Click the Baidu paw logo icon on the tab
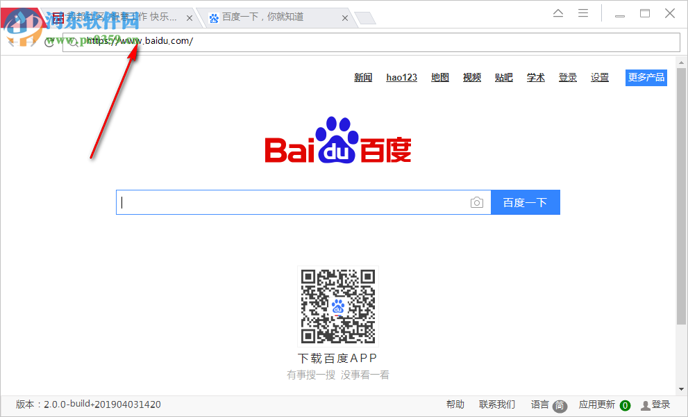This screenshot has height=417, width=688. (214, 18)
